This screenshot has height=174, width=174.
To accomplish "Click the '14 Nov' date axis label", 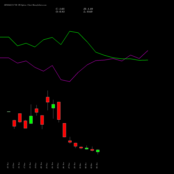I will coord(19,165).
